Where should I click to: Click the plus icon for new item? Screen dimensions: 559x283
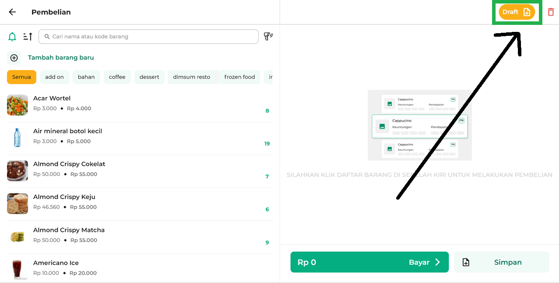click(14, 58)
